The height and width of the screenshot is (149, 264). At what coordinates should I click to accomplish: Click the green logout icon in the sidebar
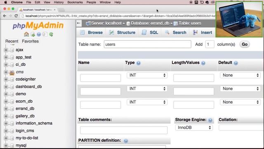[x=33, y=34]
